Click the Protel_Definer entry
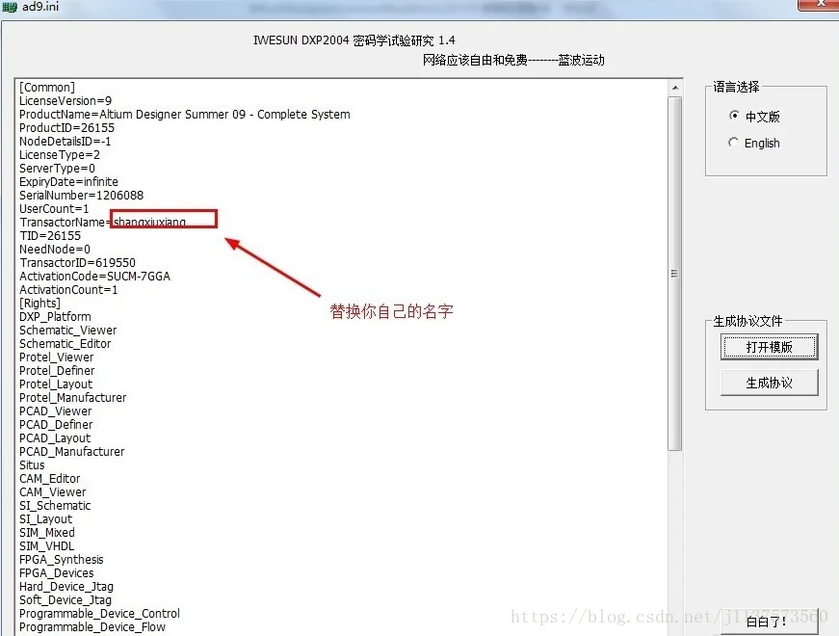This screenshot has height=636, width=839. 57,370
